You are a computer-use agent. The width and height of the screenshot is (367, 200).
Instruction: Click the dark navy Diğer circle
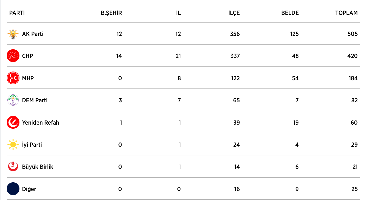click(13, 189)
